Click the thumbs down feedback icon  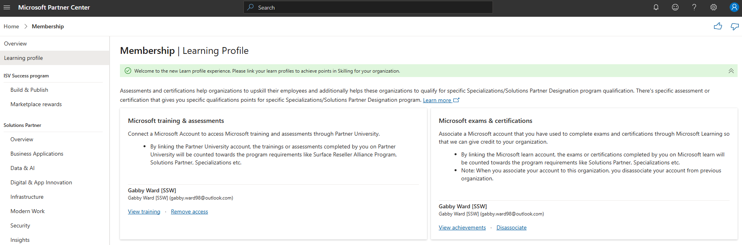(735, 26)
